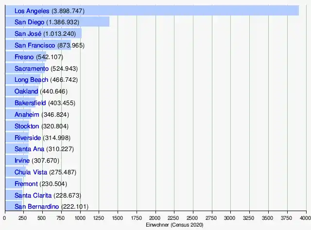Open the San Bernardino link
The height and width of the screenshot is (230, 311).
pos(37,207)
